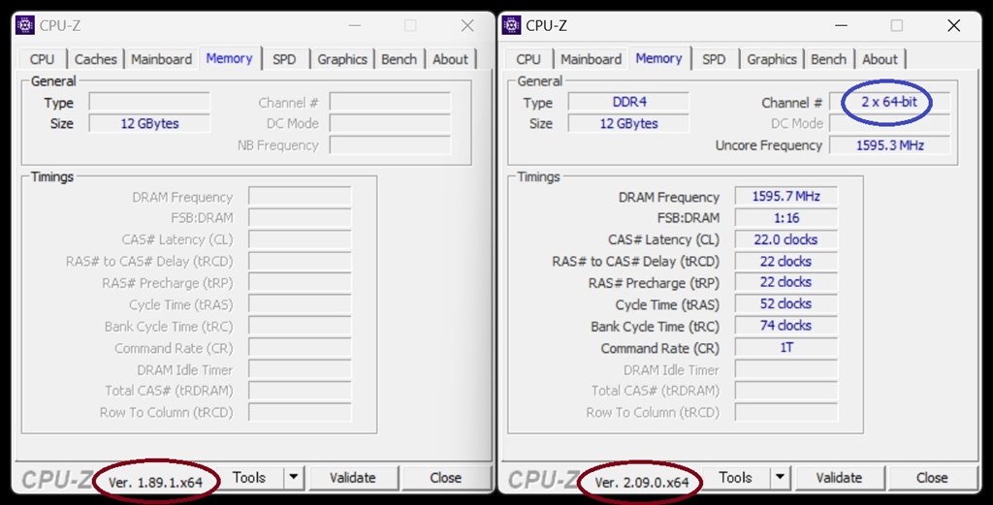Click RAS# Precharge (tRP) value field, right window

(785, 282)
